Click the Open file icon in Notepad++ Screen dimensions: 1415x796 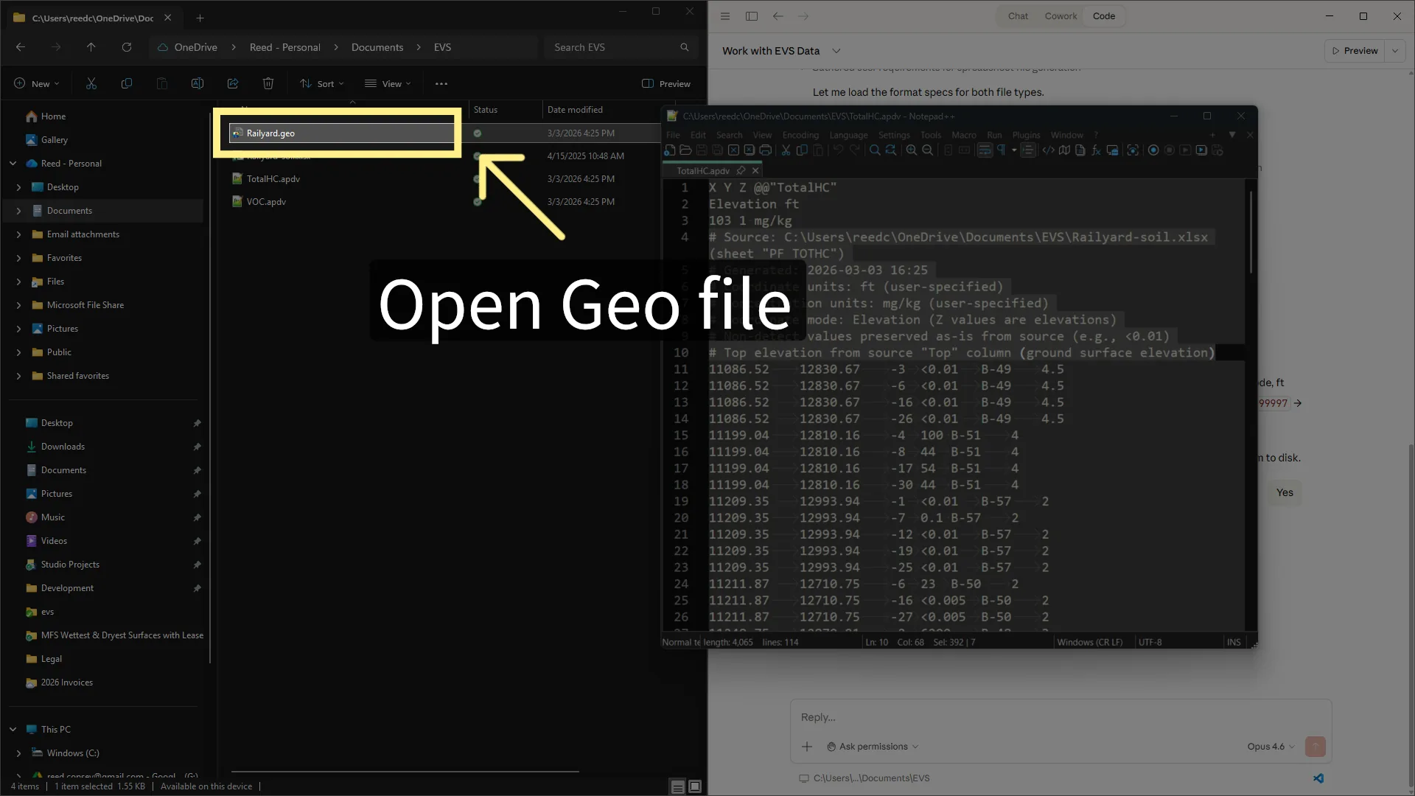(x=685, y=150)
